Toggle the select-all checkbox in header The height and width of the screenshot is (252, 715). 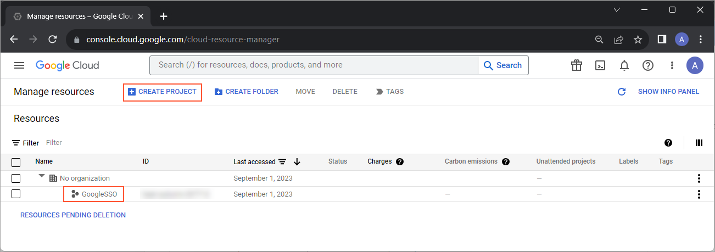tap(16, 162)
